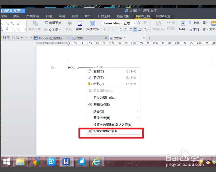
Task: Open the 下移一层 dropdown arrow
Action: click(207, 30)
